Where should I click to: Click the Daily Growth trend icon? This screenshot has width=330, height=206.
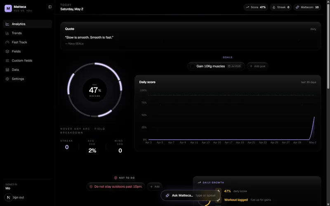tap(199, 183)
